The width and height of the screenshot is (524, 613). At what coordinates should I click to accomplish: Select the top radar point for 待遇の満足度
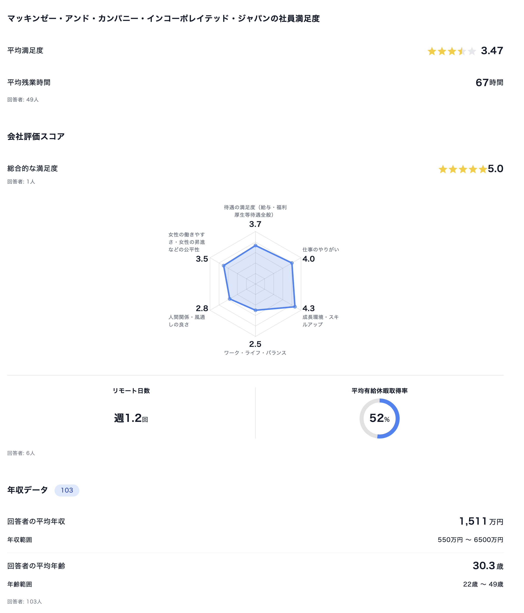[x=255, y=245]
